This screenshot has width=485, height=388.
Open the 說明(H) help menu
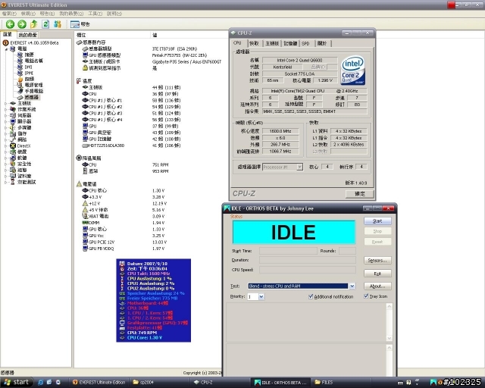(114, 14)
